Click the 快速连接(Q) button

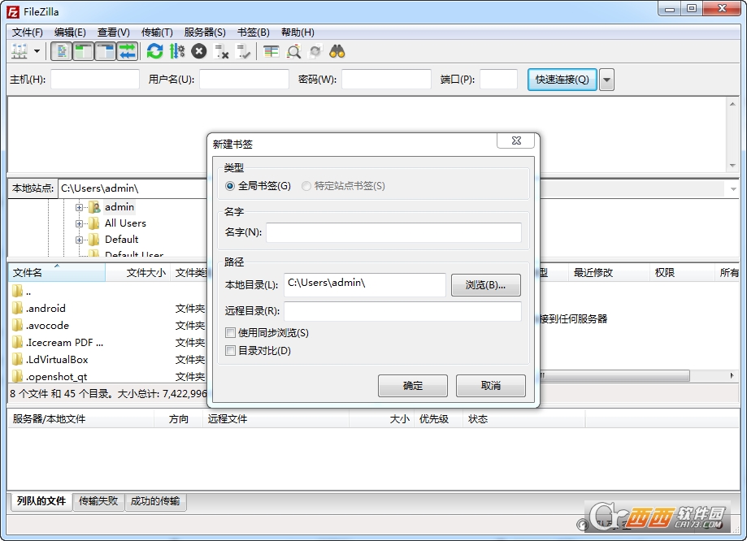(562, 80)
